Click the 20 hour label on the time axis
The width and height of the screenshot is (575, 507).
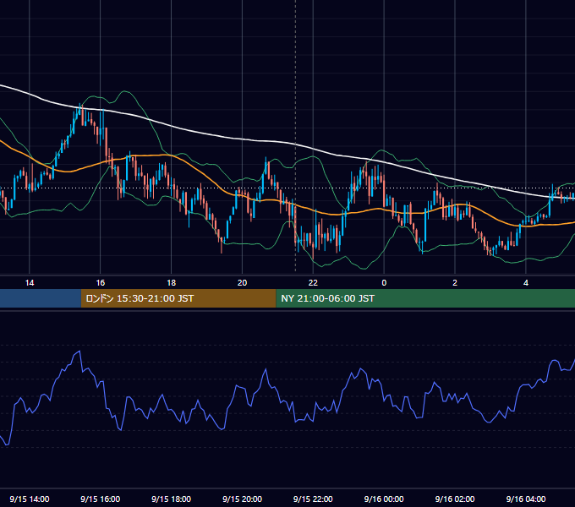242,283
